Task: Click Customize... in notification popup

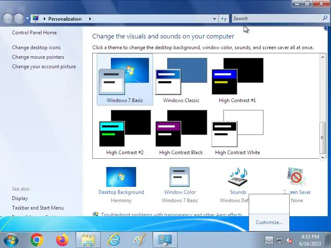Action: (x=269, y=222)
